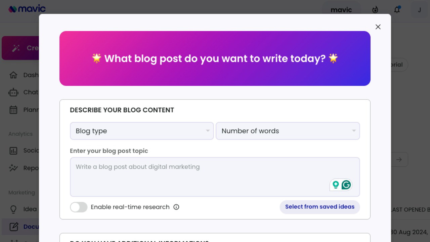Click Select from saved ideas button
This screenshot has height=242, width=430.
(x=319, y=207)
